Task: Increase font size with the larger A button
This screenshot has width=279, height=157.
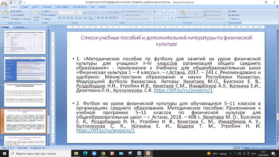Action: (84, 13)
